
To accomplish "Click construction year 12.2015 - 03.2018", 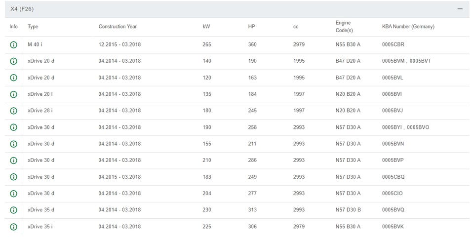I will pos(119,44).
